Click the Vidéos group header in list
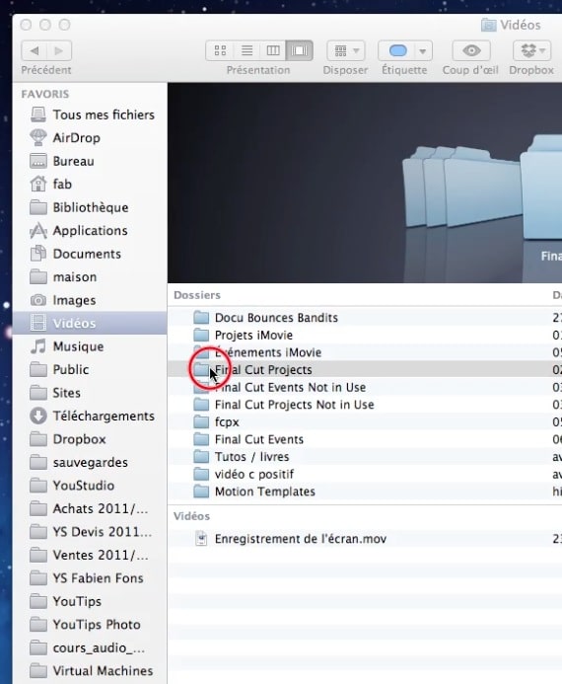562x684 pixels. 191,516
